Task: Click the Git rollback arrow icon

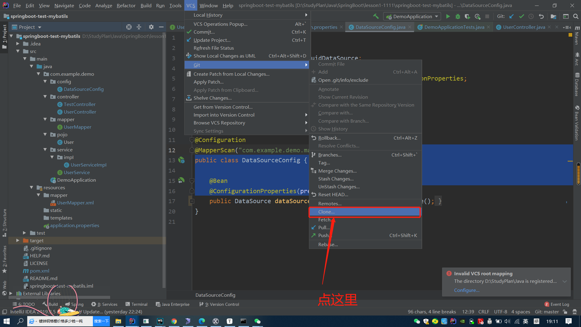Action: tap(541, 16)
